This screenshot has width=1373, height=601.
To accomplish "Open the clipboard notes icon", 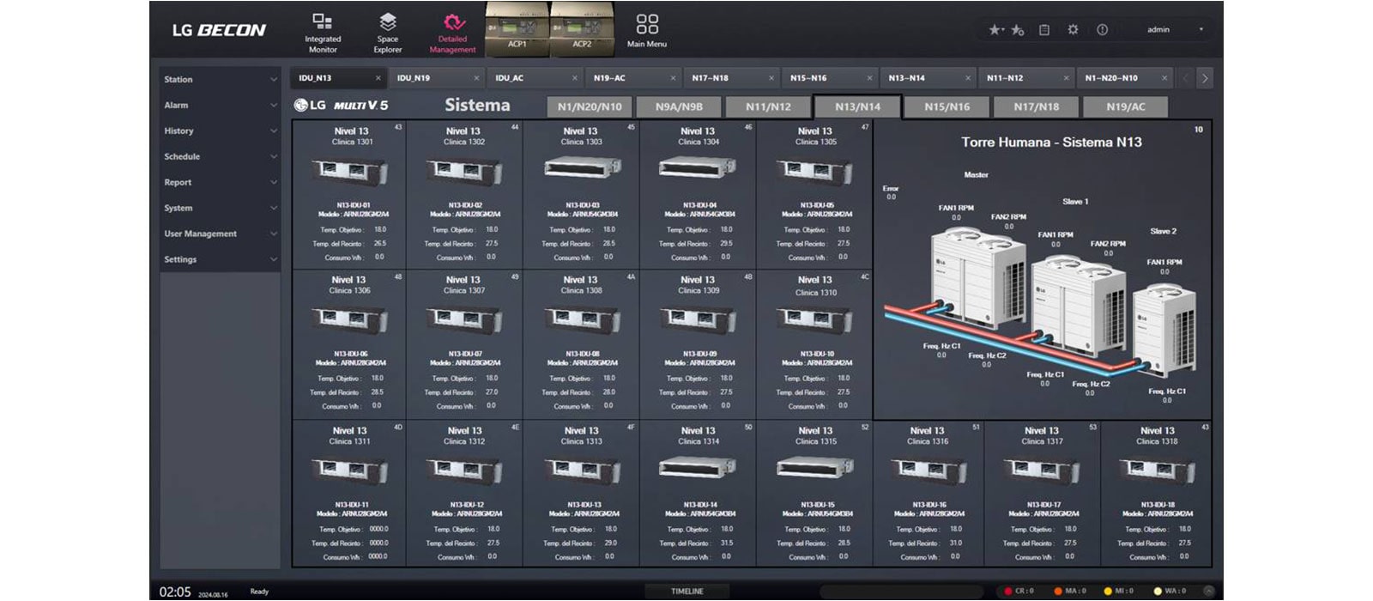I will (1044, 30).
